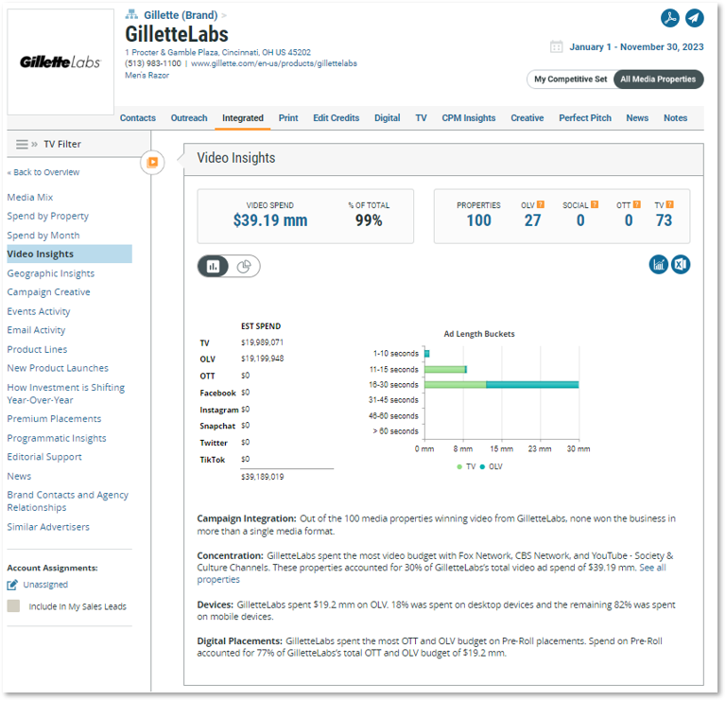This screenshot has width=726, height=701.
Task: Select Video Insights sidebar item
Action: point(69,254)
